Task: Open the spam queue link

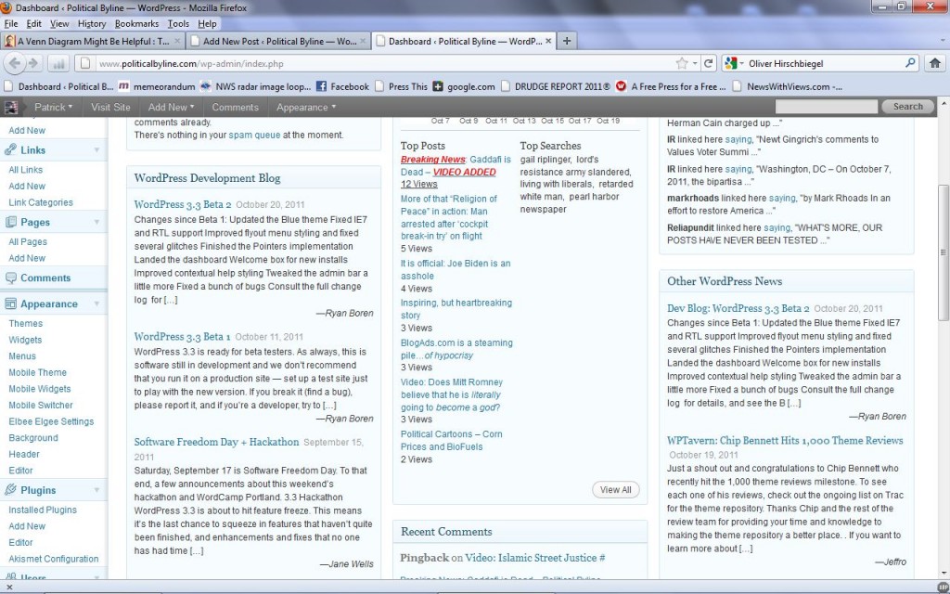Action: pyautogui.click(x=254, y=136)
